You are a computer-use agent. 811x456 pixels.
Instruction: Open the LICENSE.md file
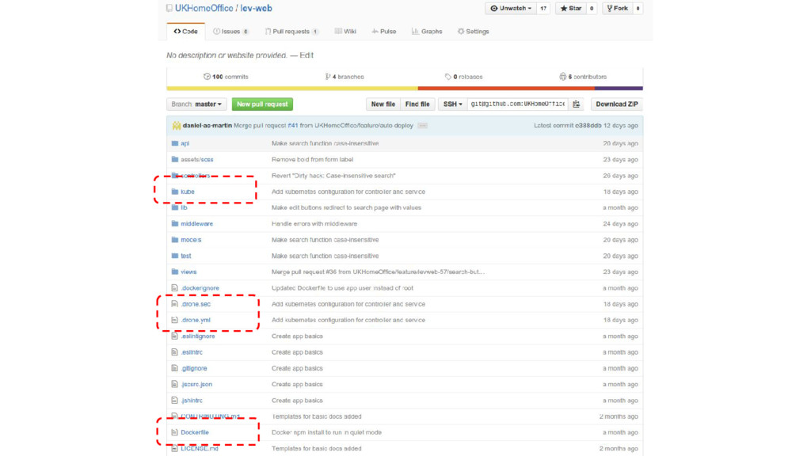point(199,448)
